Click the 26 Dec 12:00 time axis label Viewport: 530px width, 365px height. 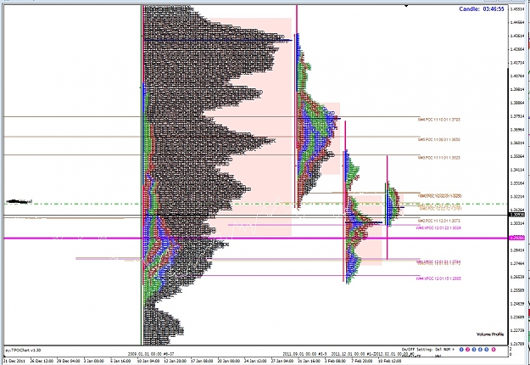(42, 361)
